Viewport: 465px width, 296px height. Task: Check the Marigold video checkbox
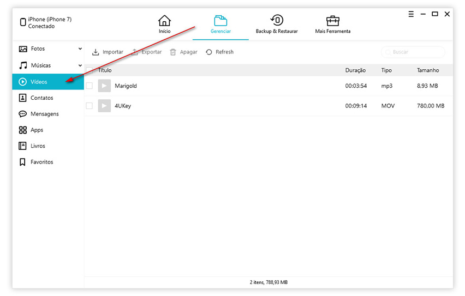(x=90, y=86)
